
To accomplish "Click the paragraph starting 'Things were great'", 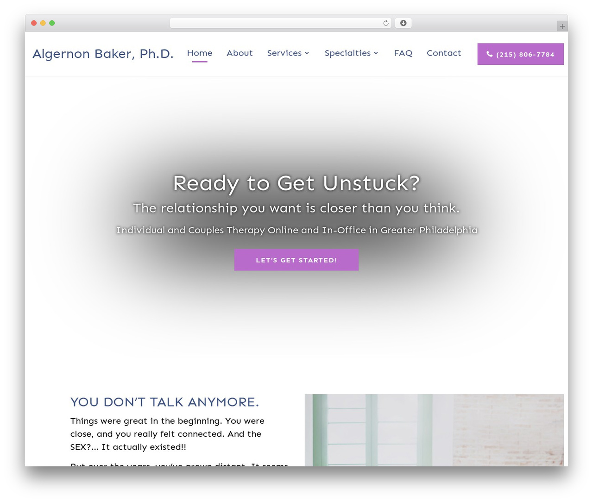I will 168,434.
